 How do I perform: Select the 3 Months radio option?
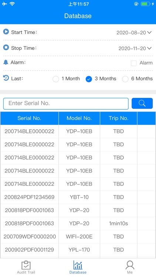point(89,79)
